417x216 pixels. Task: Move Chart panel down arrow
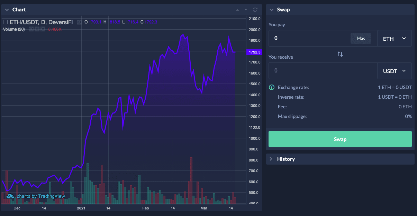(246, 10)
